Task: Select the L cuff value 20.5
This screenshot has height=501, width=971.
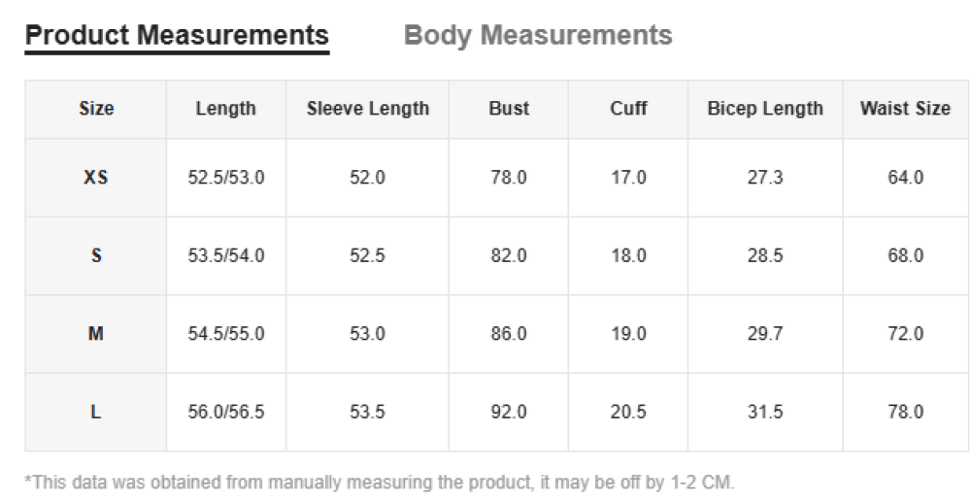Action: [628, 412]
